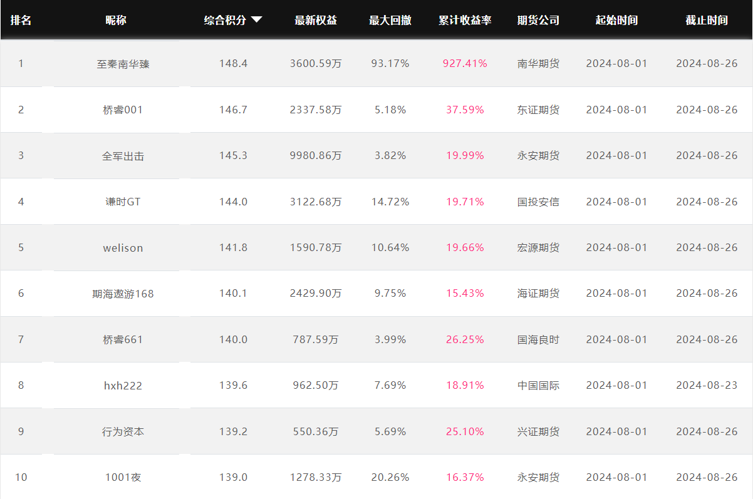This screenshot has height=499, width=753.
Task: Open nickname welison
Action: click(x=123, y=248)
